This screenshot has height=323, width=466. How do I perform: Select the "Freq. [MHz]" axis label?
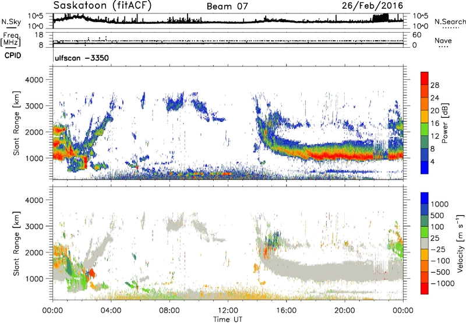pos(11,39)
